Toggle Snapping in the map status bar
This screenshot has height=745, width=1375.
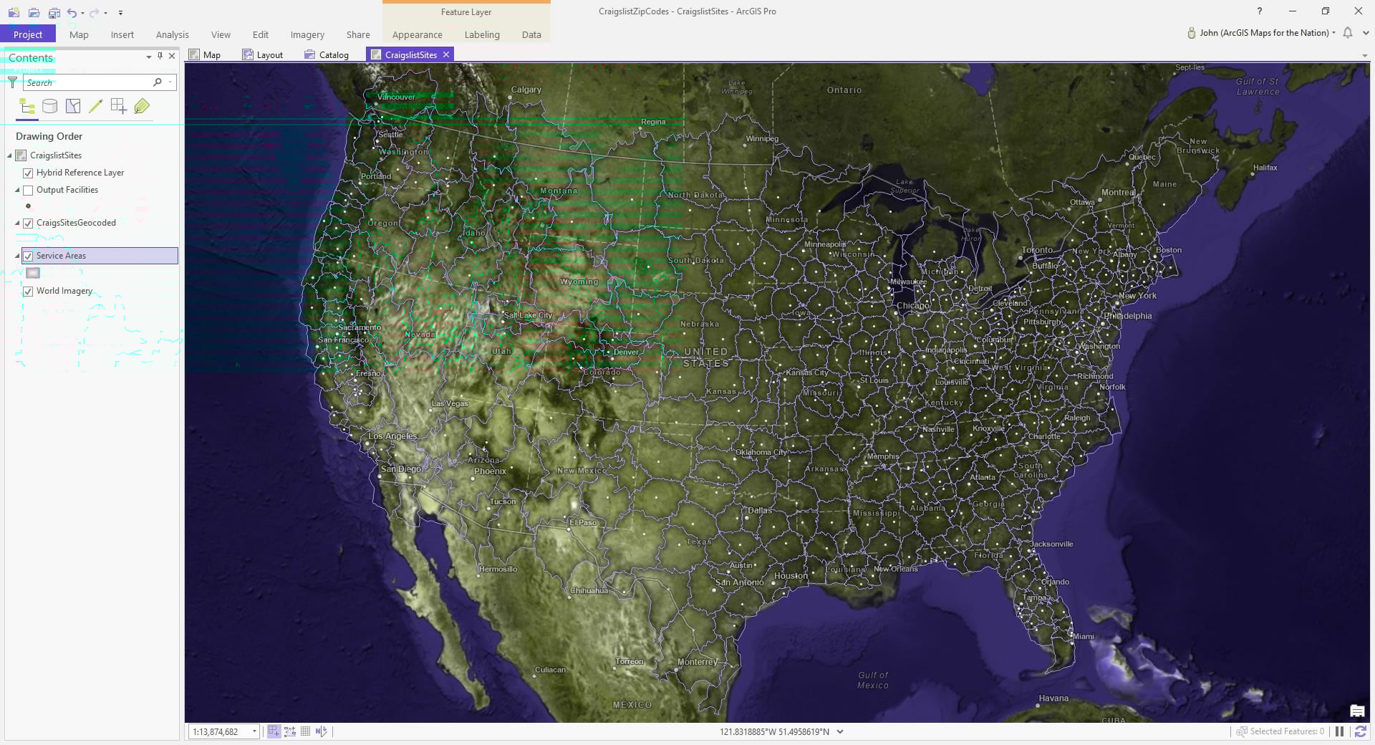pos(274,731)
